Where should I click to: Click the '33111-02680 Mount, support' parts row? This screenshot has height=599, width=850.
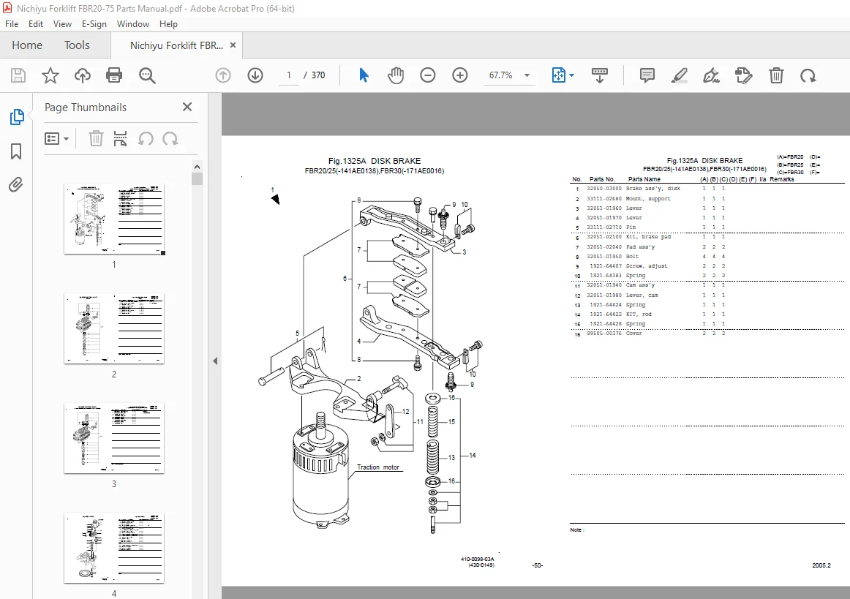point(707,199)
